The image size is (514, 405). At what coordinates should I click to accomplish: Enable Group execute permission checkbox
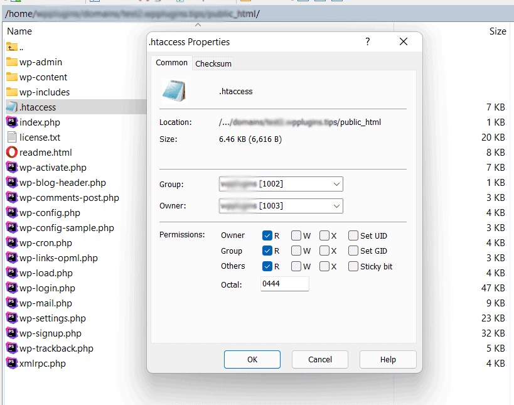click(324, 251)
